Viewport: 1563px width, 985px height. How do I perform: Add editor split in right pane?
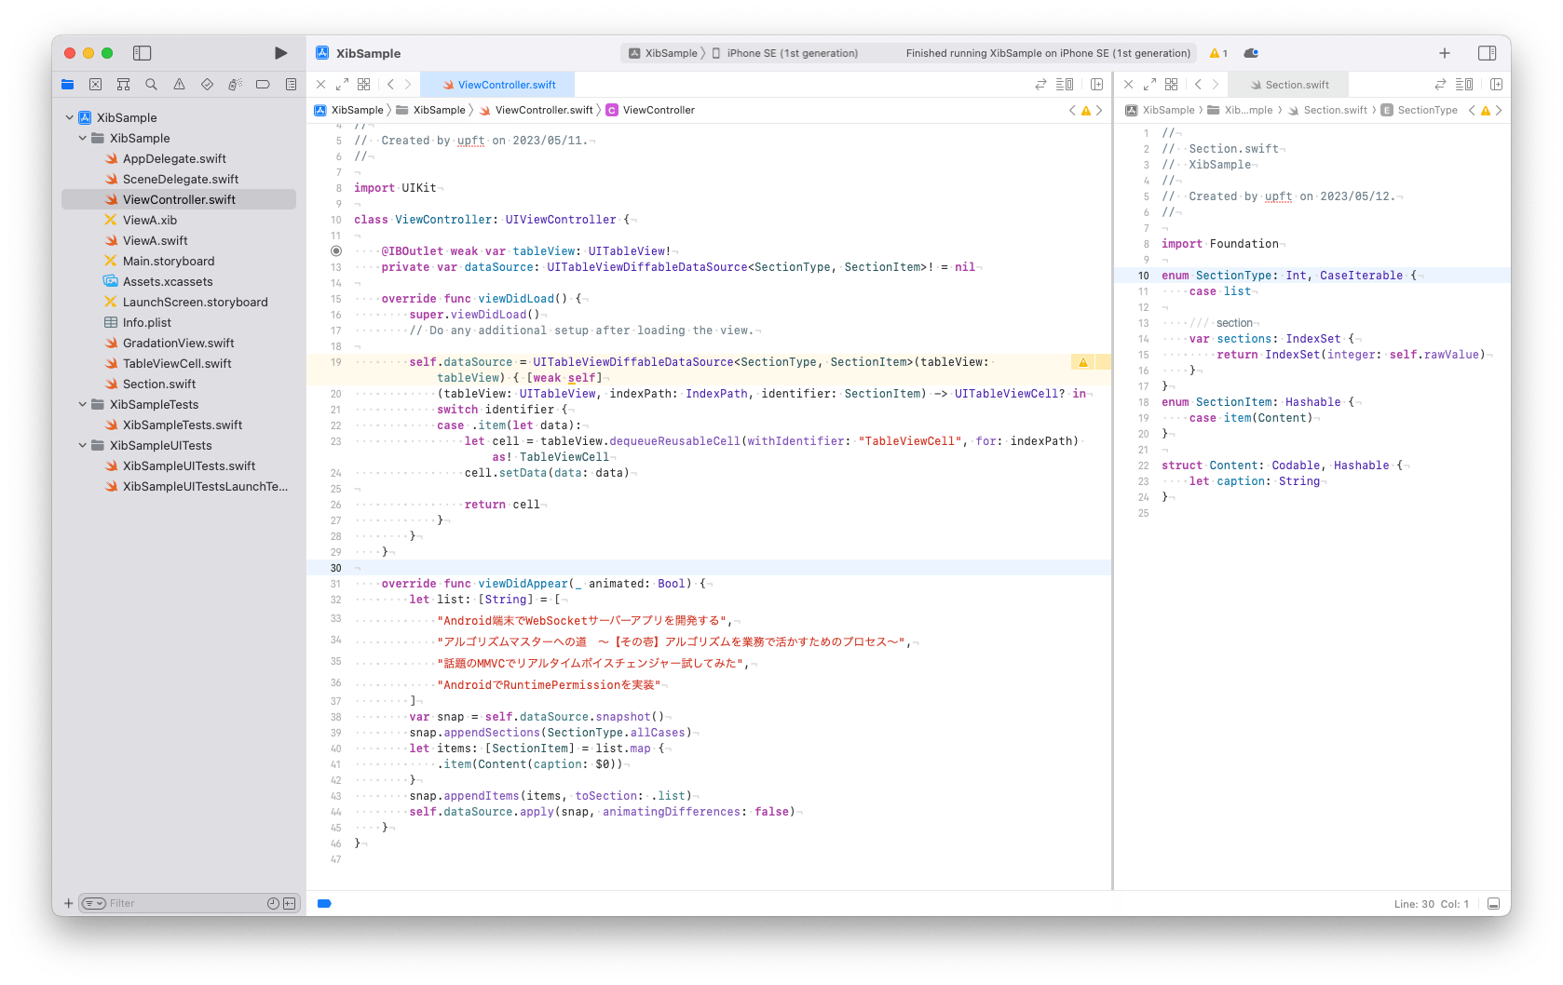pyautogui.click(x=1497, y=85)
